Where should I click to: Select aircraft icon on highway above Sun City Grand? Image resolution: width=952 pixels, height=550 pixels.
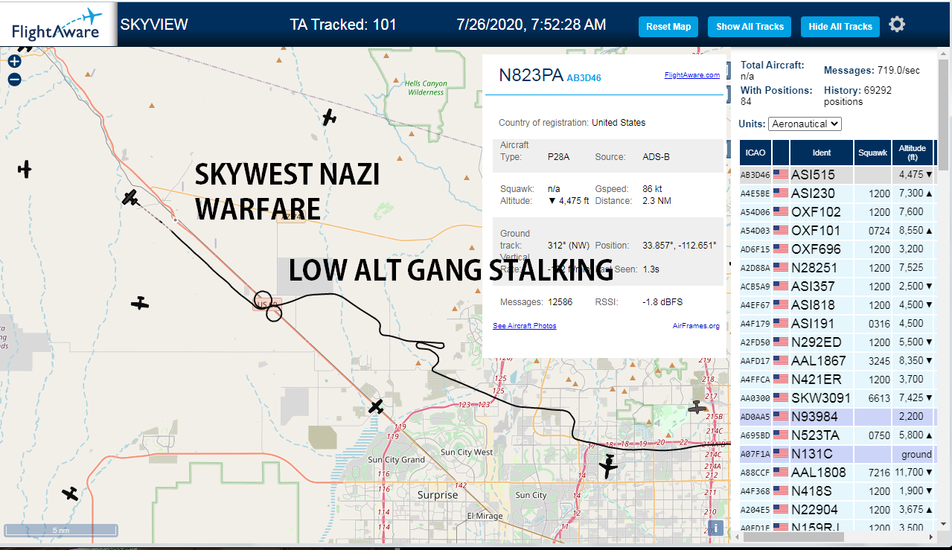click(377, 406)
